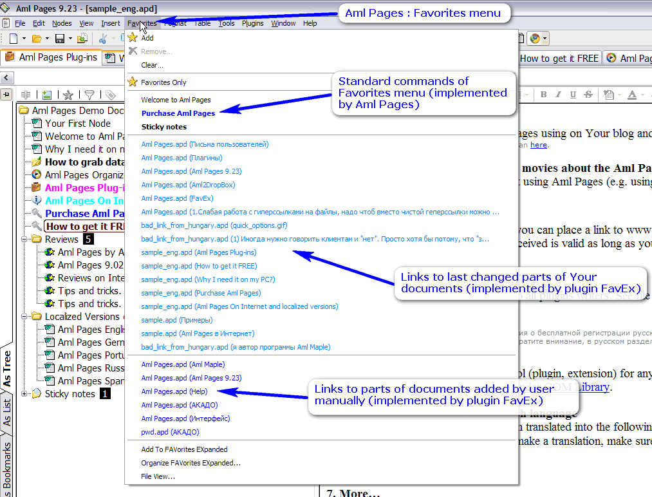Open the Plugins menu
This screenshot has width=652, height=497.
pyautogui.click(x=253, y=23)
